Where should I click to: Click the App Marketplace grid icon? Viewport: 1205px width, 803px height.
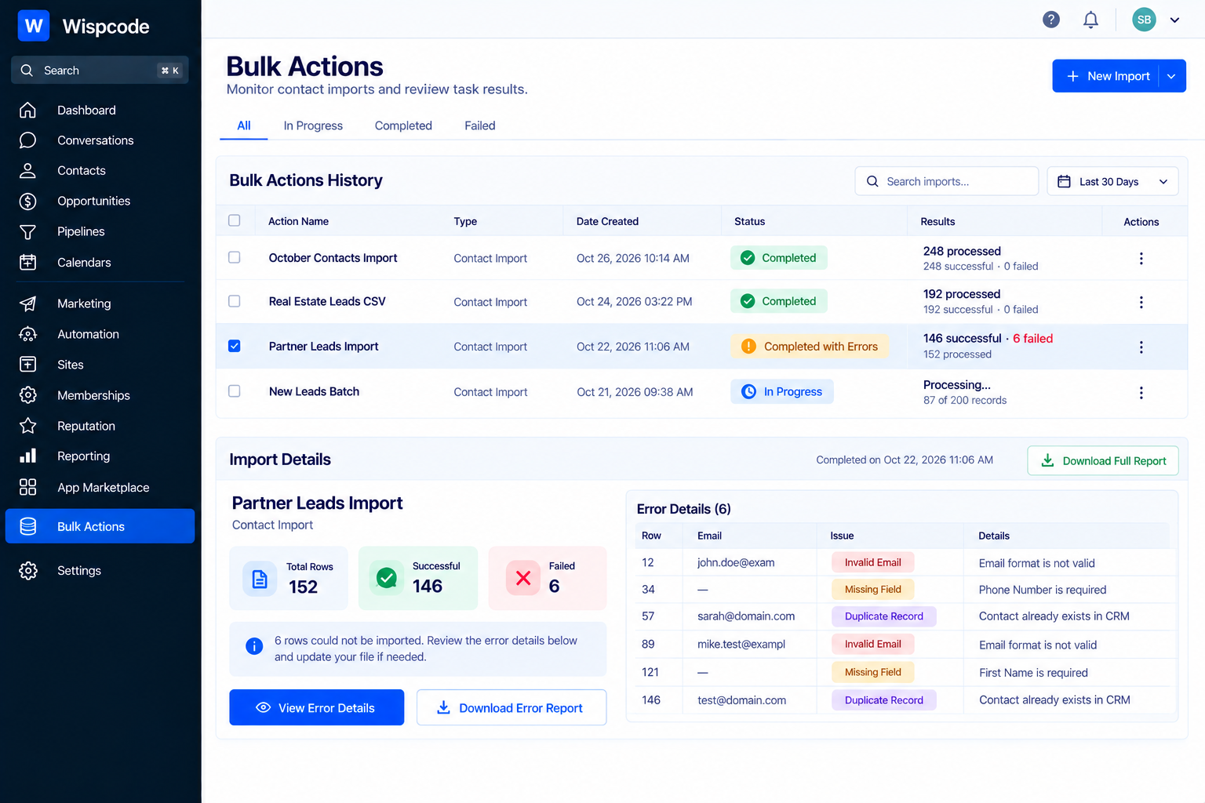point(27,487)
